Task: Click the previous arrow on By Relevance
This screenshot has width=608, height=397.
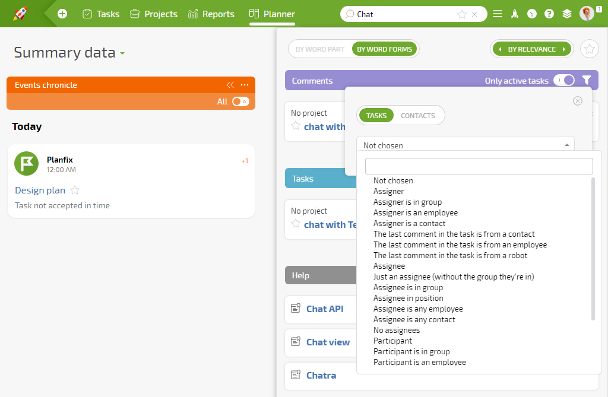Action: click(x=500, y=49)
